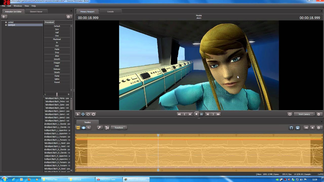Open the viewport settings gear menu

319,114
